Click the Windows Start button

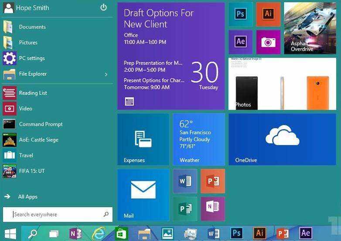point(10,234)
